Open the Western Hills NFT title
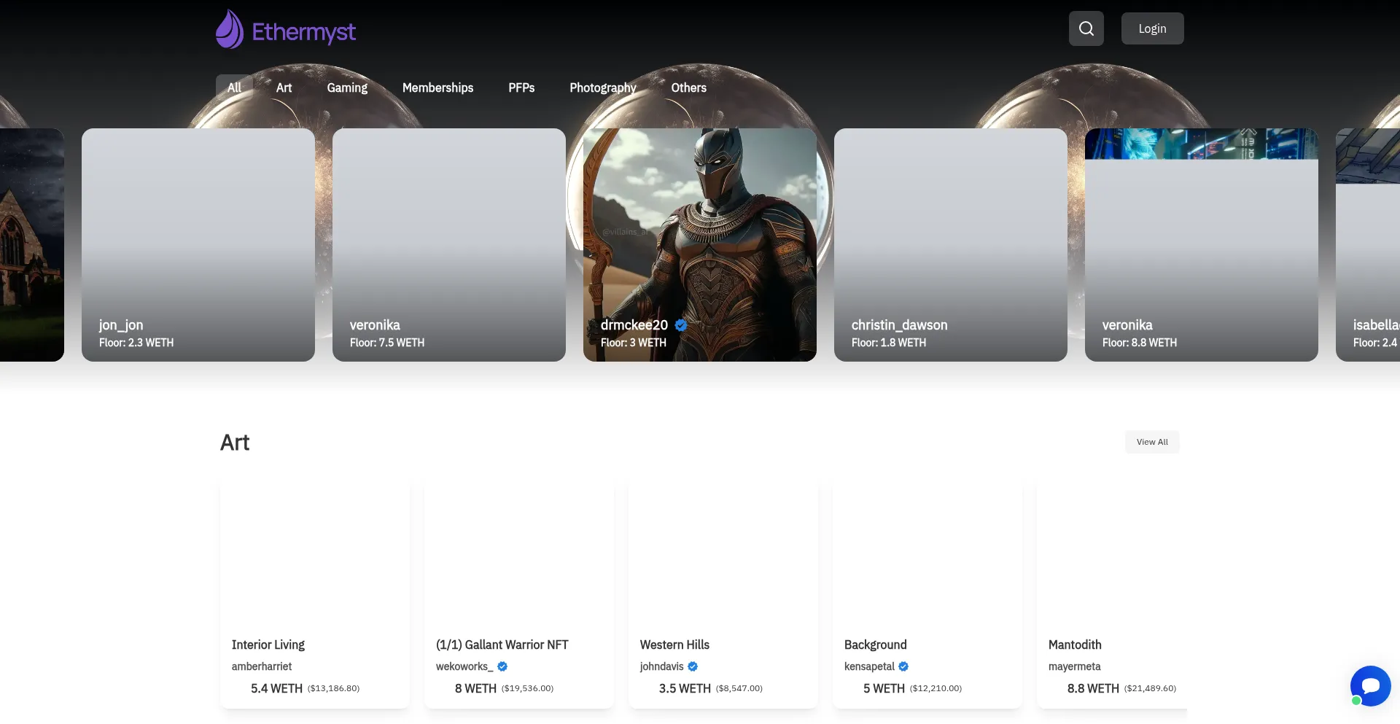The width and height of the screenshot is (1400, 724). [674, 645]
